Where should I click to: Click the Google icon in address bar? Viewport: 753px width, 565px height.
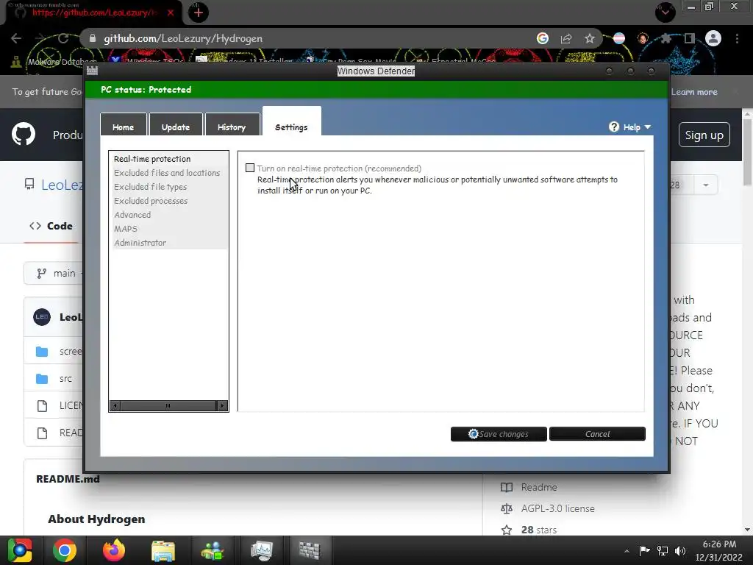point(543,38)
